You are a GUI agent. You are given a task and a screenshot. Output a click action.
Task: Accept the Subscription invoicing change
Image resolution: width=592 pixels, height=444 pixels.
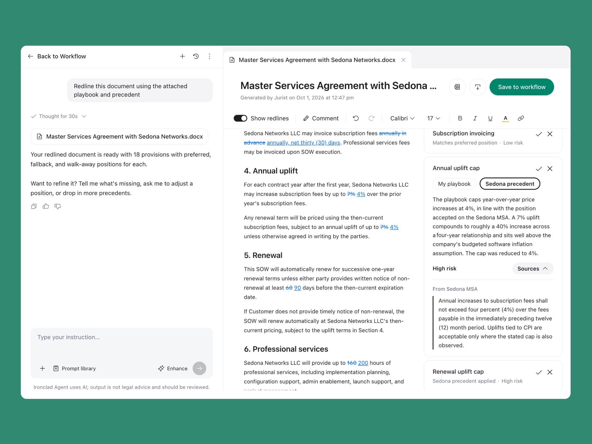(539, 134)
